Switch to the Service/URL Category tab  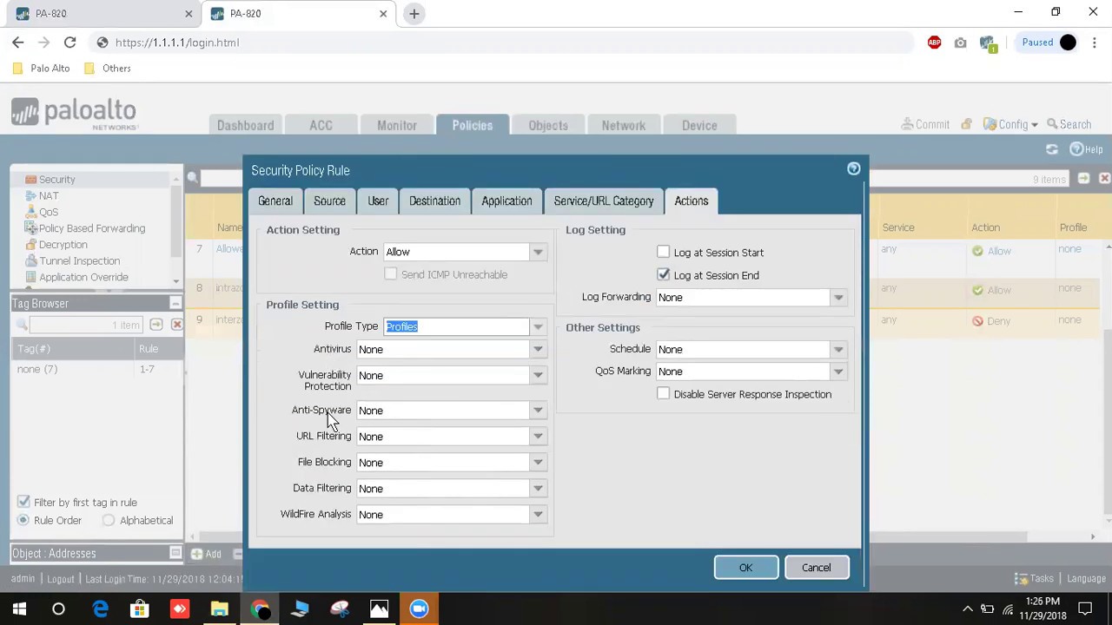click(604, 201)
